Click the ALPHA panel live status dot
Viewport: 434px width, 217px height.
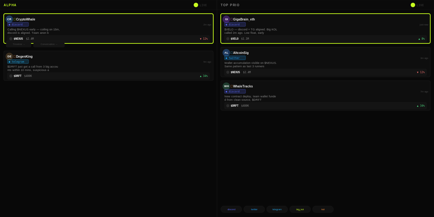tap(196, 5)
